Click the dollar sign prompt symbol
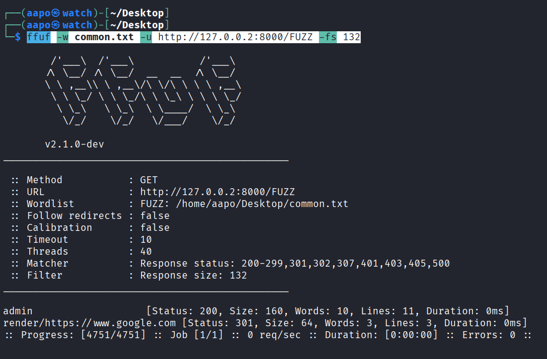This screenshot has height=359, width=547. 18,37
